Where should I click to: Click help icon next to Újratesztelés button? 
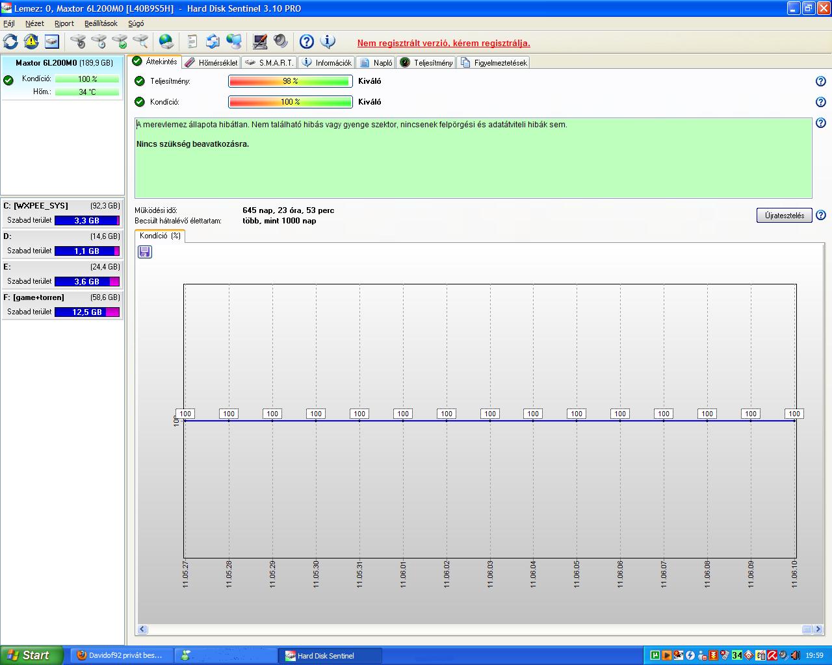pos(821,216)
